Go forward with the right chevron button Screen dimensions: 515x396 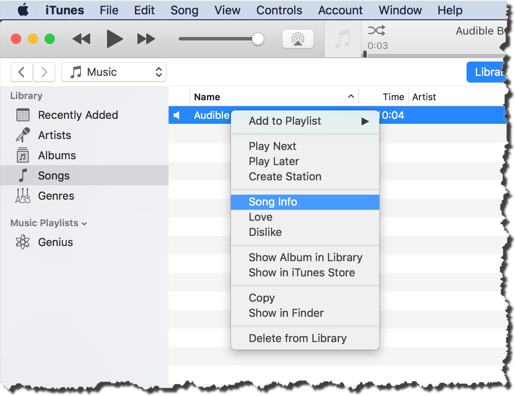[44, 72]
